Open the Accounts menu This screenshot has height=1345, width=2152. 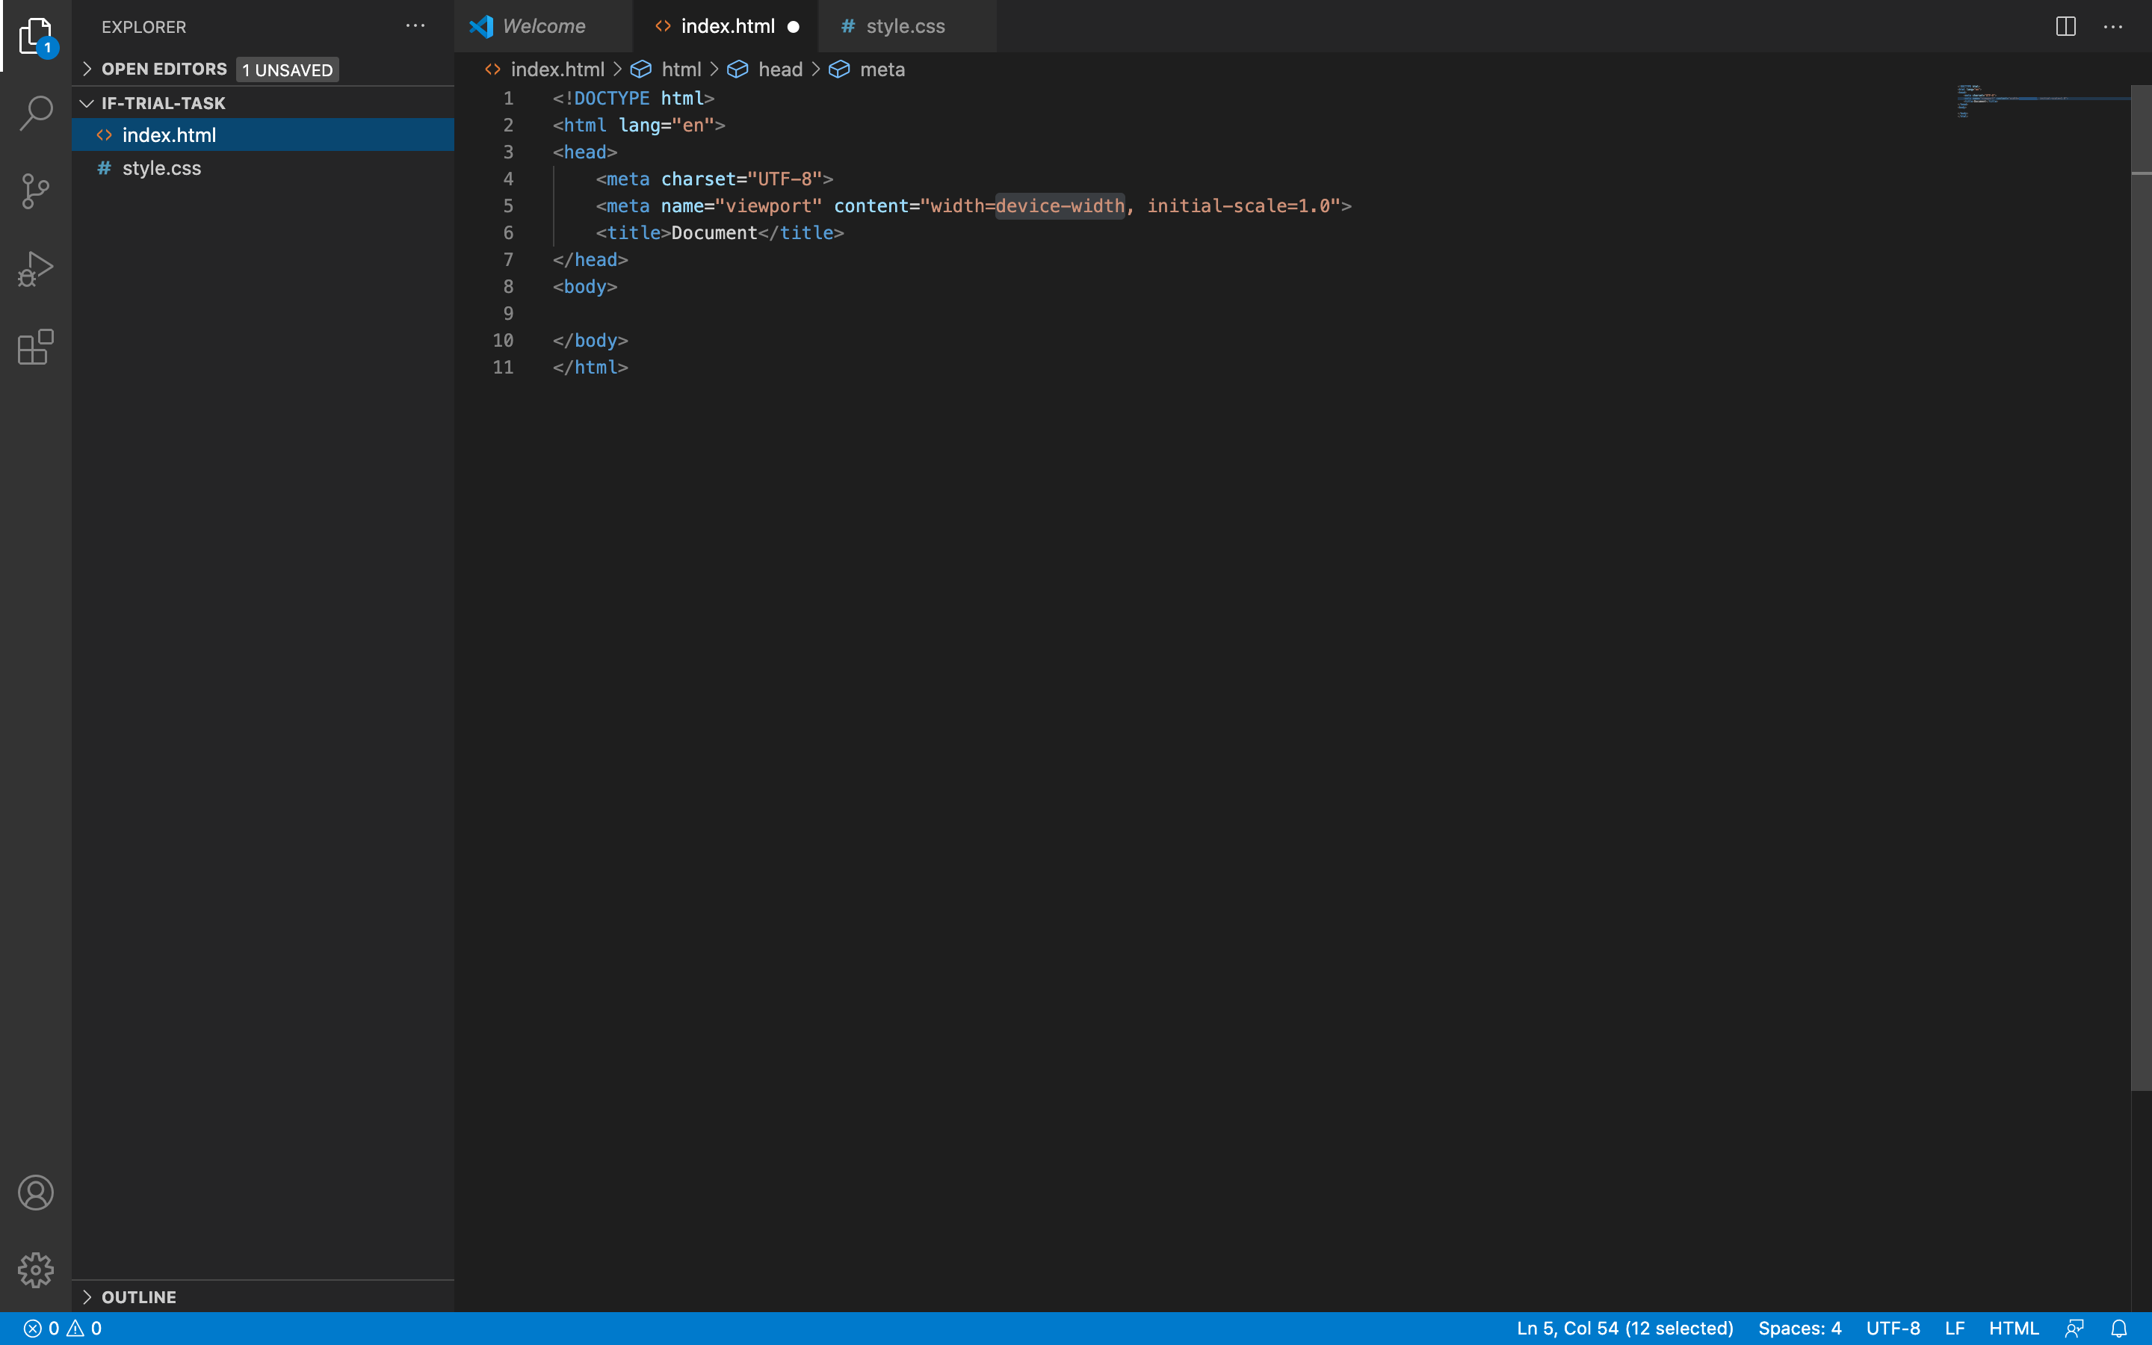click(x=36, y=1192)
